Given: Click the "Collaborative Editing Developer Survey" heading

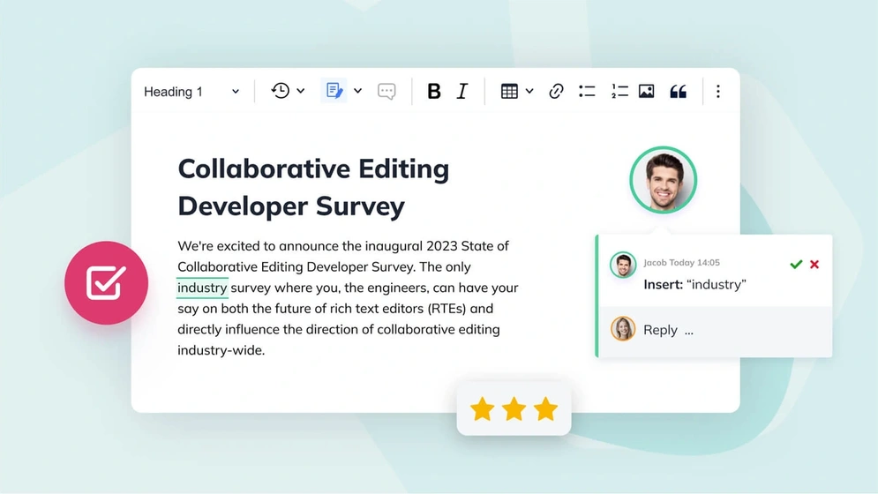Looking at the screenshot, I should 313,187.
